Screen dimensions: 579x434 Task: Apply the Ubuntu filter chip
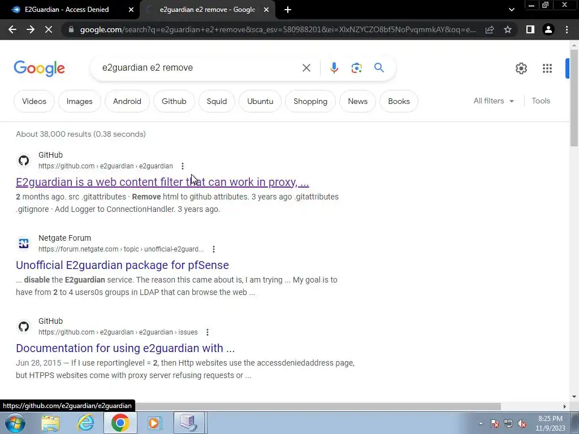point(260,101)
